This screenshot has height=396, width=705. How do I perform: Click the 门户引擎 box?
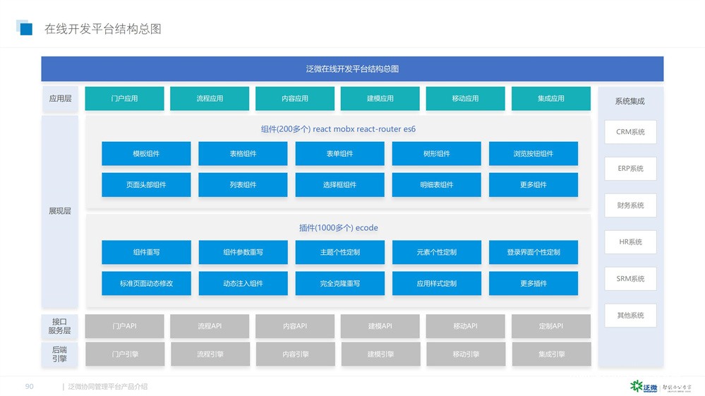pos(125,354)
